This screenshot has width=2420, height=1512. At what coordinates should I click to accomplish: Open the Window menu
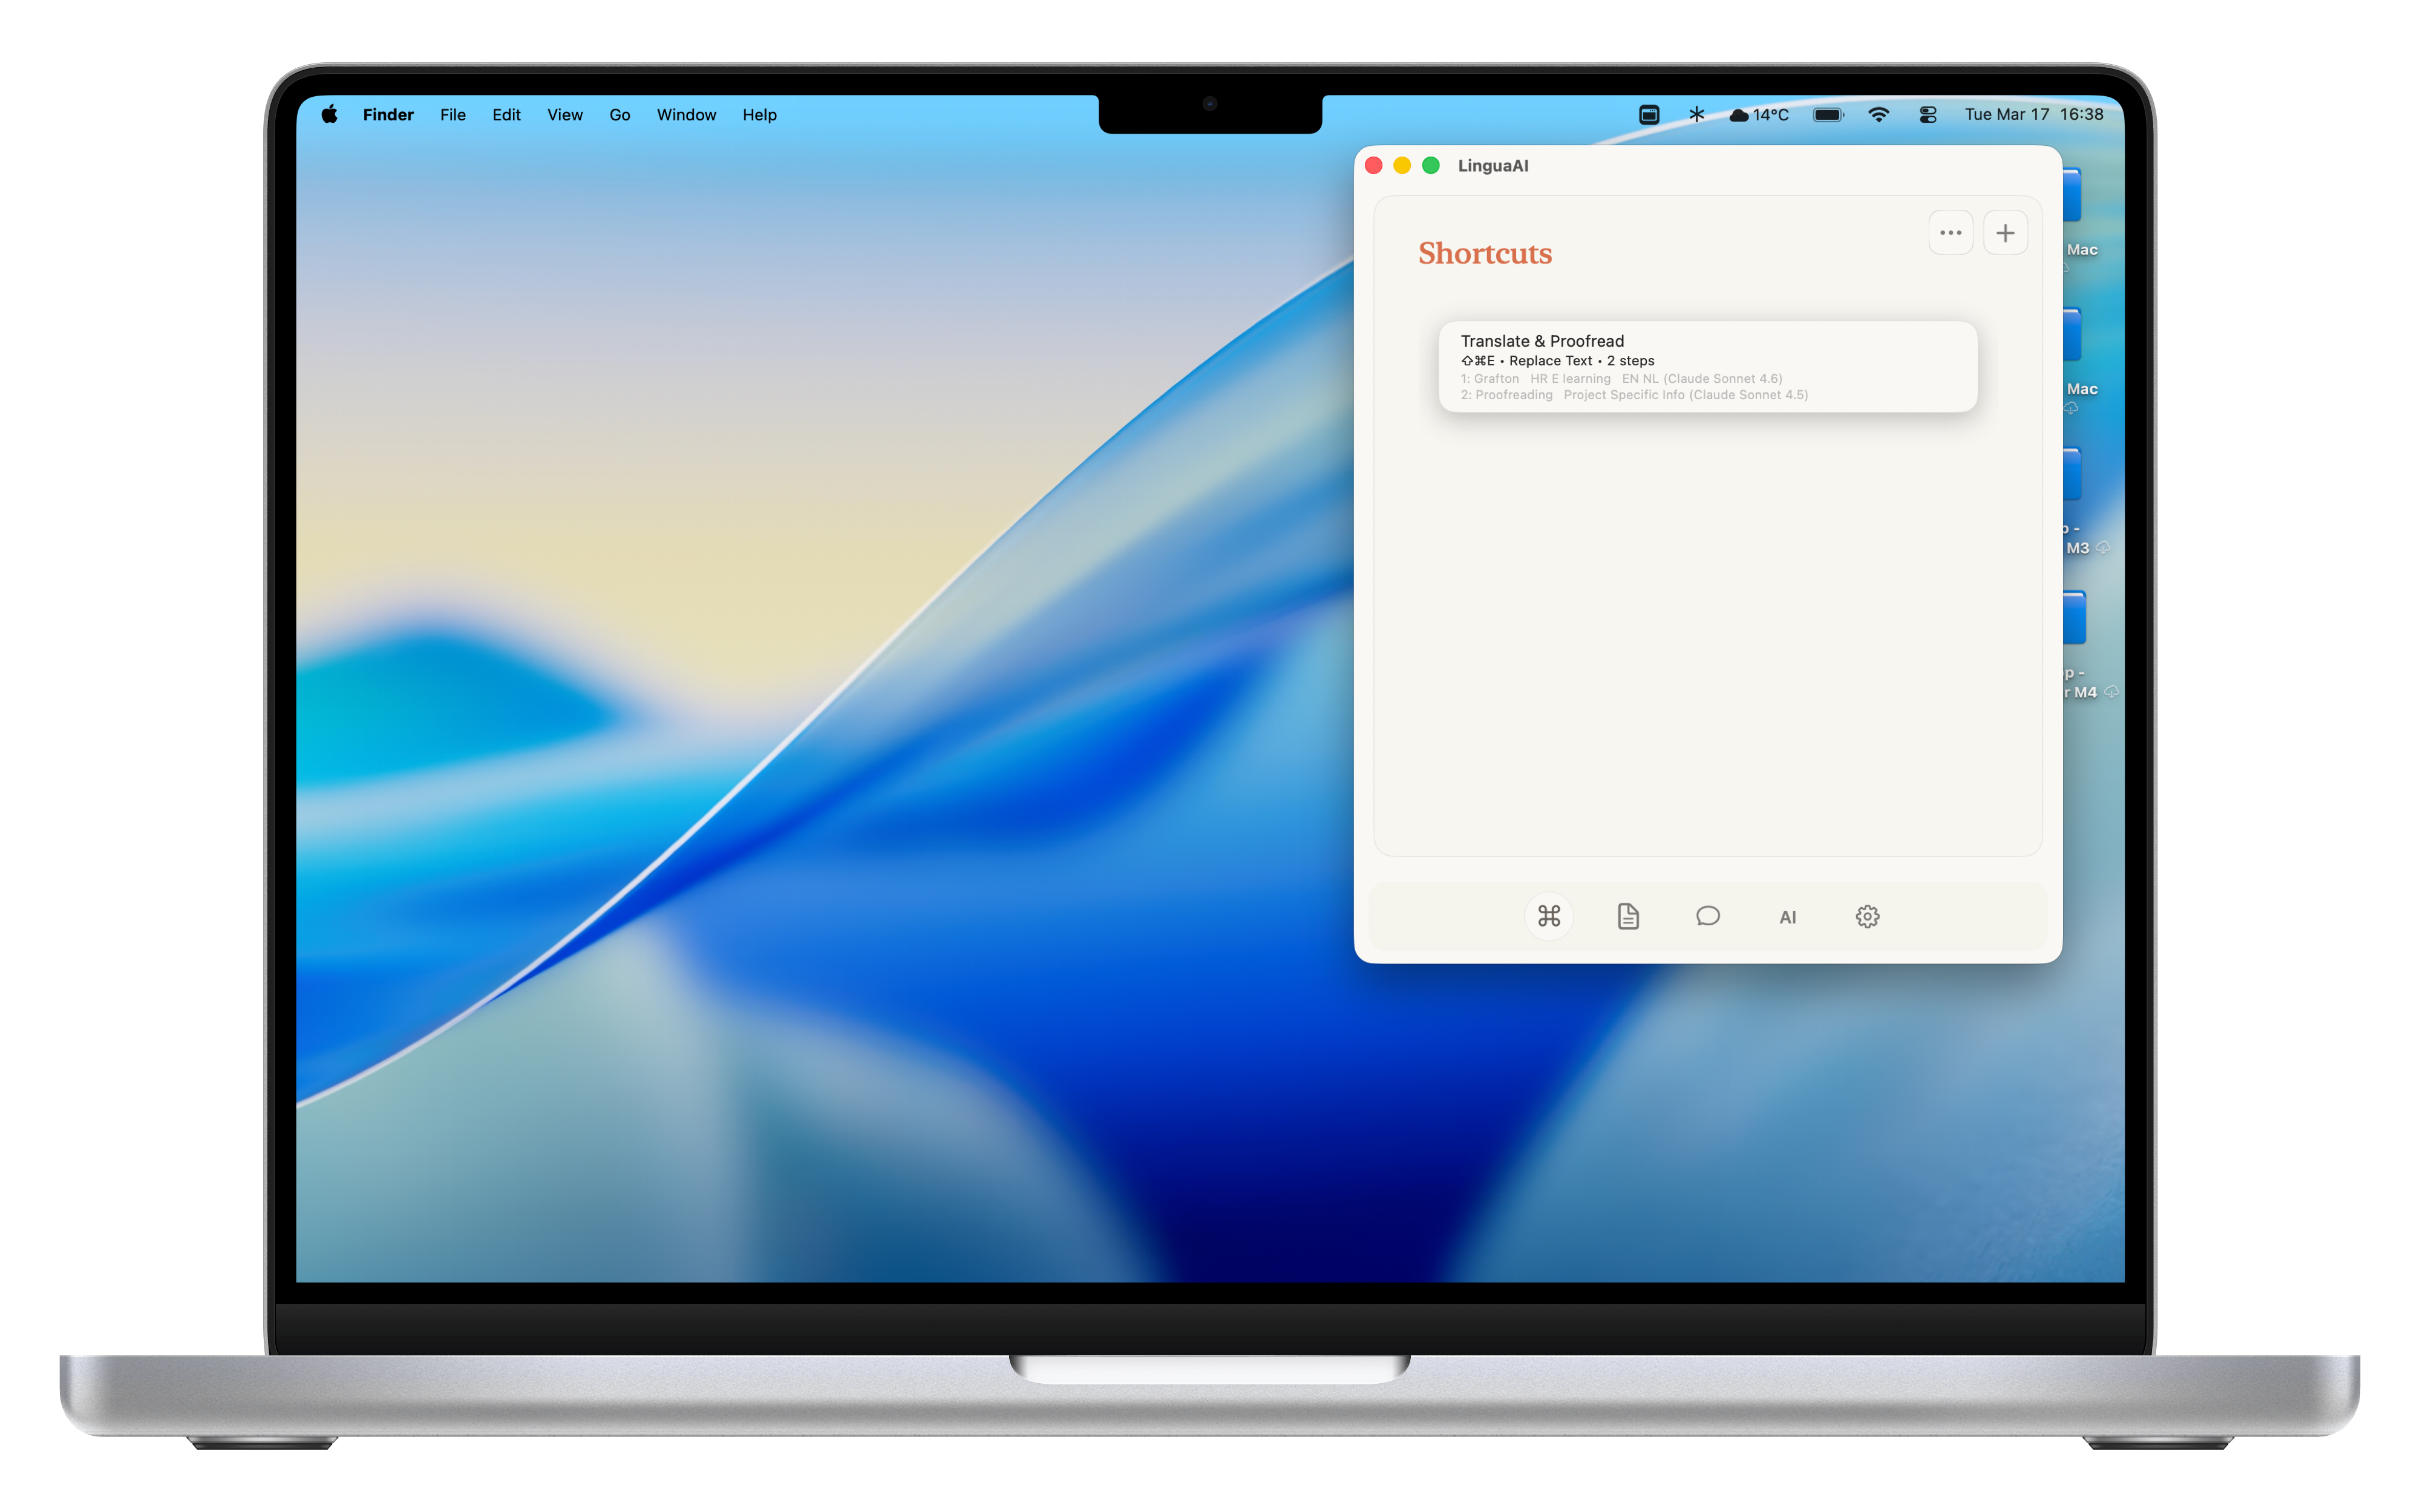686,115
